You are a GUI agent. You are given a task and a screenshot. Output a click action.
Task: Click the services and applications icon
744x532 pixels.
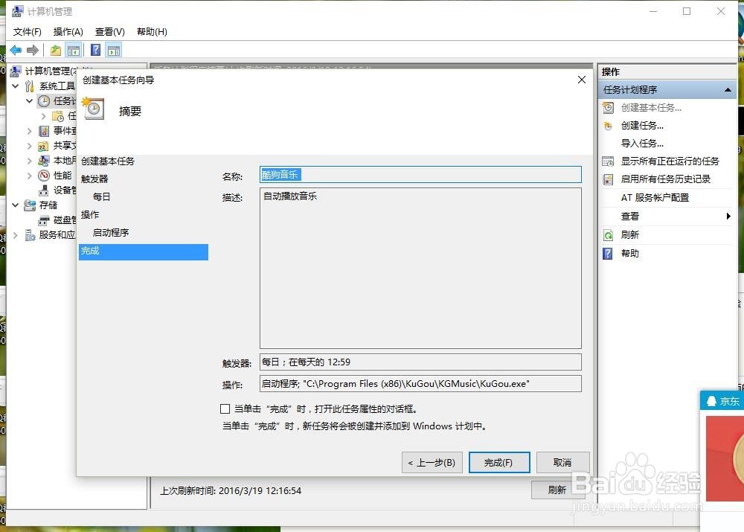(30, 235)
